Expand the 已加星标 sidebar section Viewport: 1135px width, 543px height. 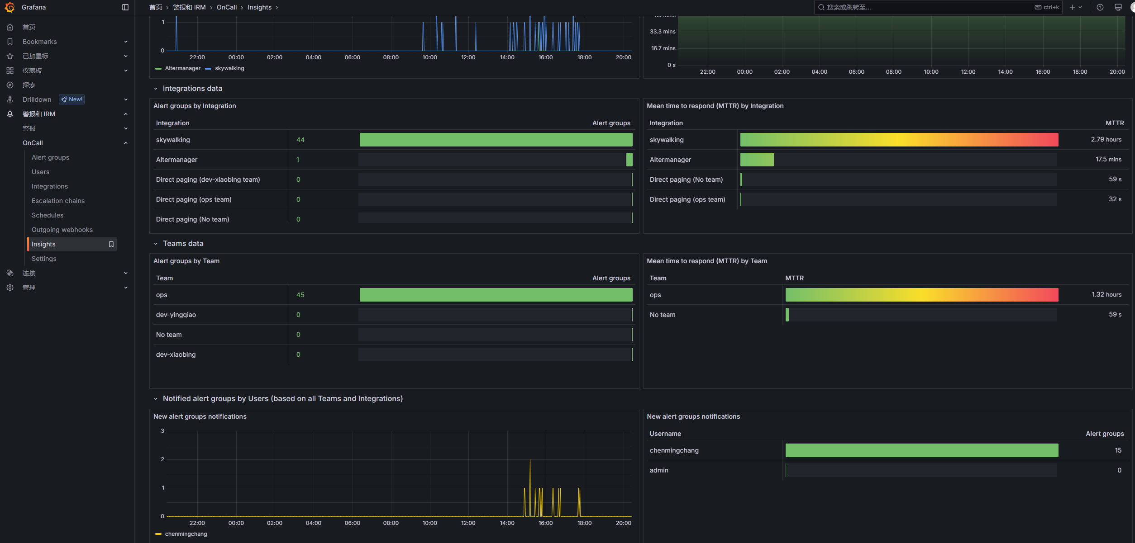[x=126, y=56]
